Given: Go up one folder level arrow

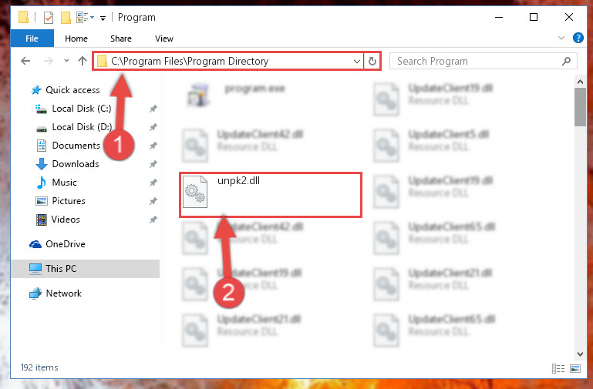Looking at the screenshot, I should tap(82, 61).
